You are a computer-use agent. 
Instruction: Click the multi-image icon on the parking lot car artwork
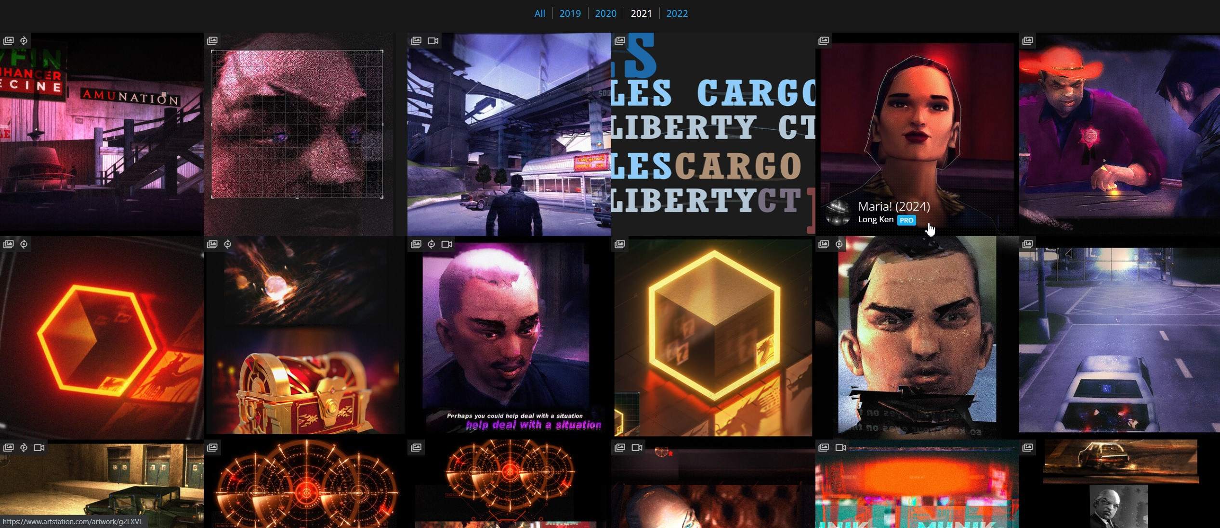[x=1027, y=244]
